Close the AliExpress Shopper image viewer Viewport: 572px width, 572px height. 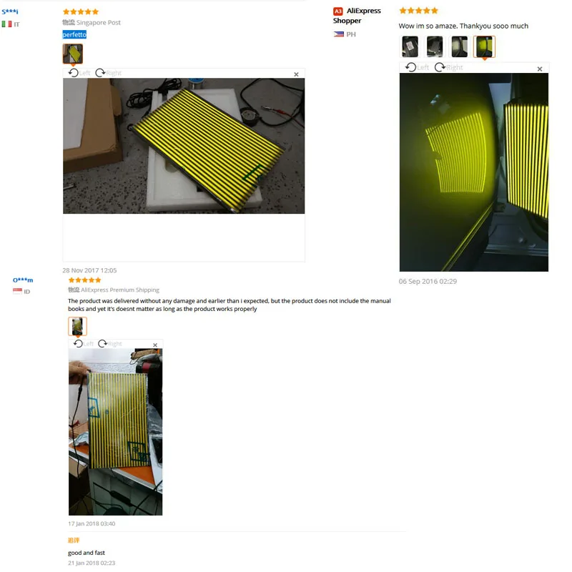(x=540, y=69)
